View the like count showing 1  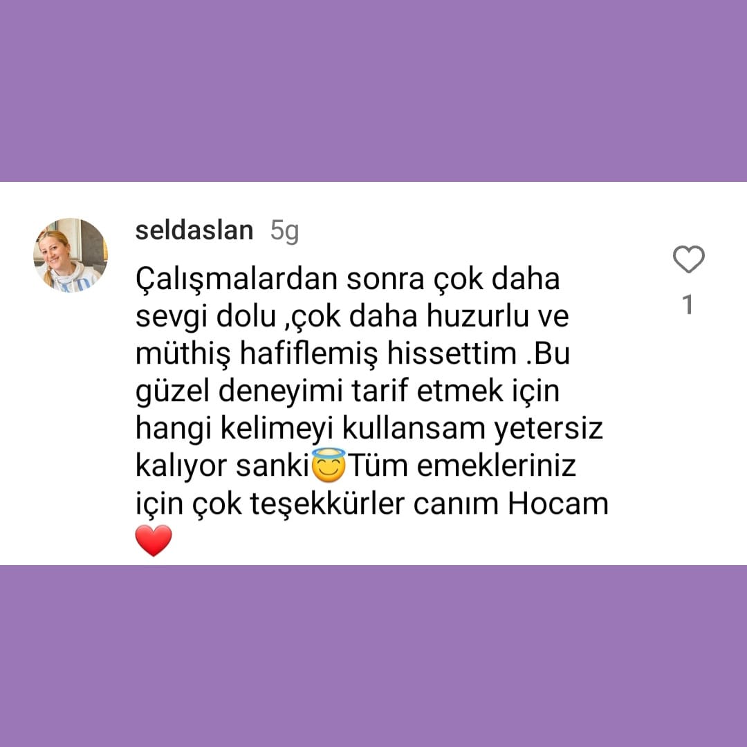(x=688, y=304)
